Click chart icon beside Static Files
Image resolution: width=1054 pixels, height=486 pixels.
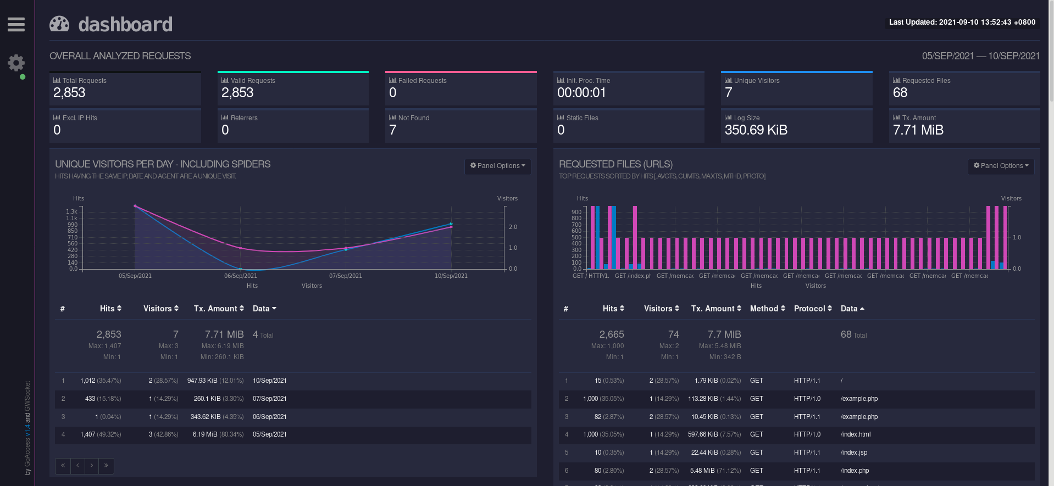tap(561, 118)
